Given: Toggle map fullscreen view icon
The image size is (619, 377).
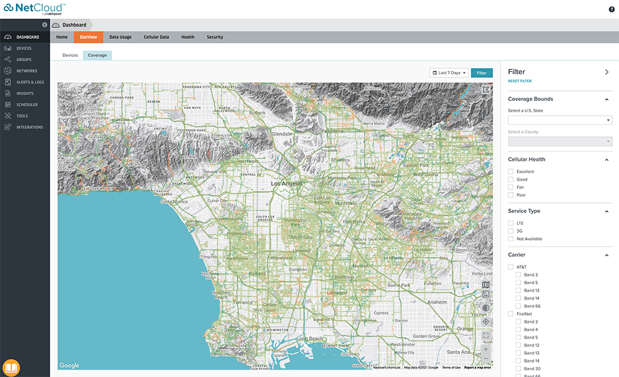Looking at the screenshot, I should (485, 336).
